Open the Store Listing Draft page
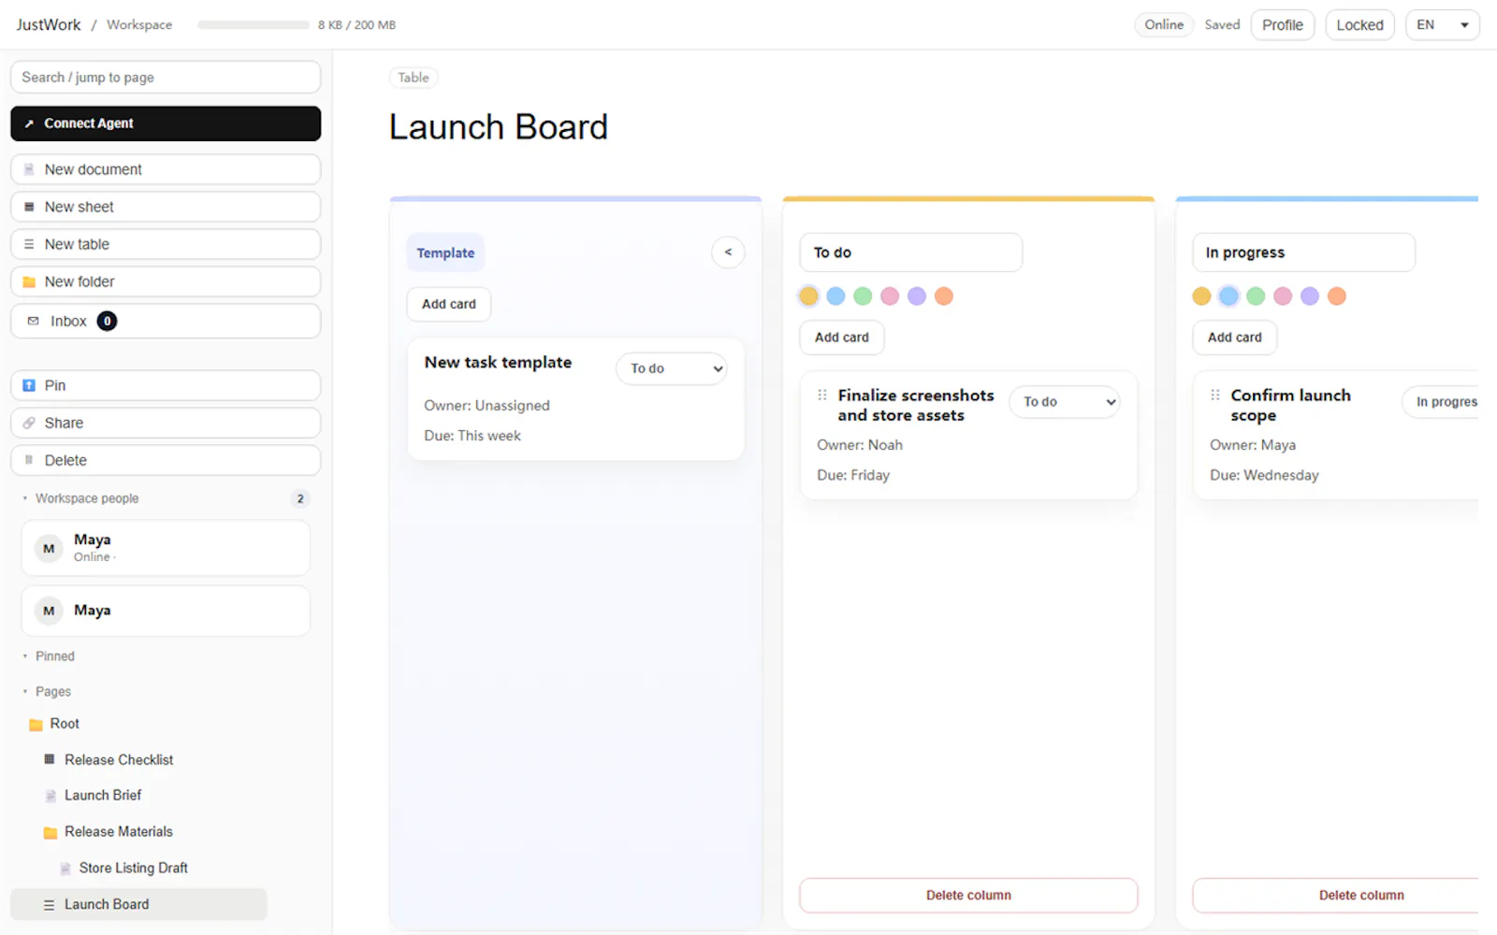The height and width of the screenshot is (935, 1497). [x=134, y=869]
